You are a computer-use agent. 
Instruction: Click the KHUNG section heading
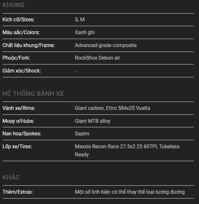pos(13,5)
